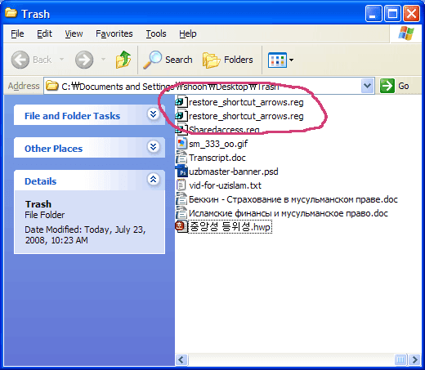The height and width of the screenshot is (370, 425).
Task: Click the Back navigation button
Action: 31,60
